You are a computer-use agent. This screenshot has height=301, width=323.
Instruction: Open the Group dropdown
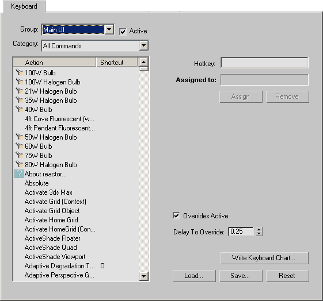pos(109,30)
